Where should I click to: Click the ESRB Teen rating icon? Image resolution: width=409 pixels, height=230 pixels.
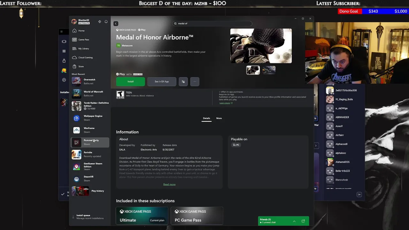point(120,95)
